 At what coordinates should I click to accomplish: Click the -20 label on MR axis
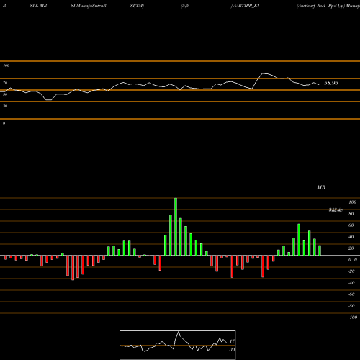[351, 271]
